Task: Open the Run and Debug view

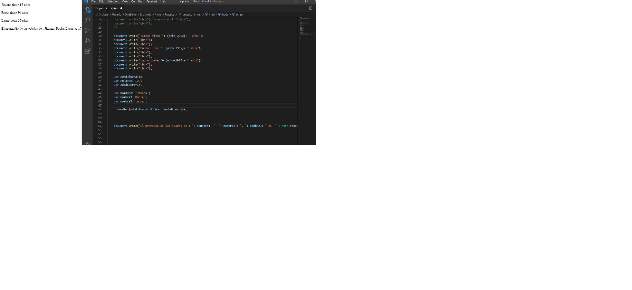Action: (x=87, y=41)
